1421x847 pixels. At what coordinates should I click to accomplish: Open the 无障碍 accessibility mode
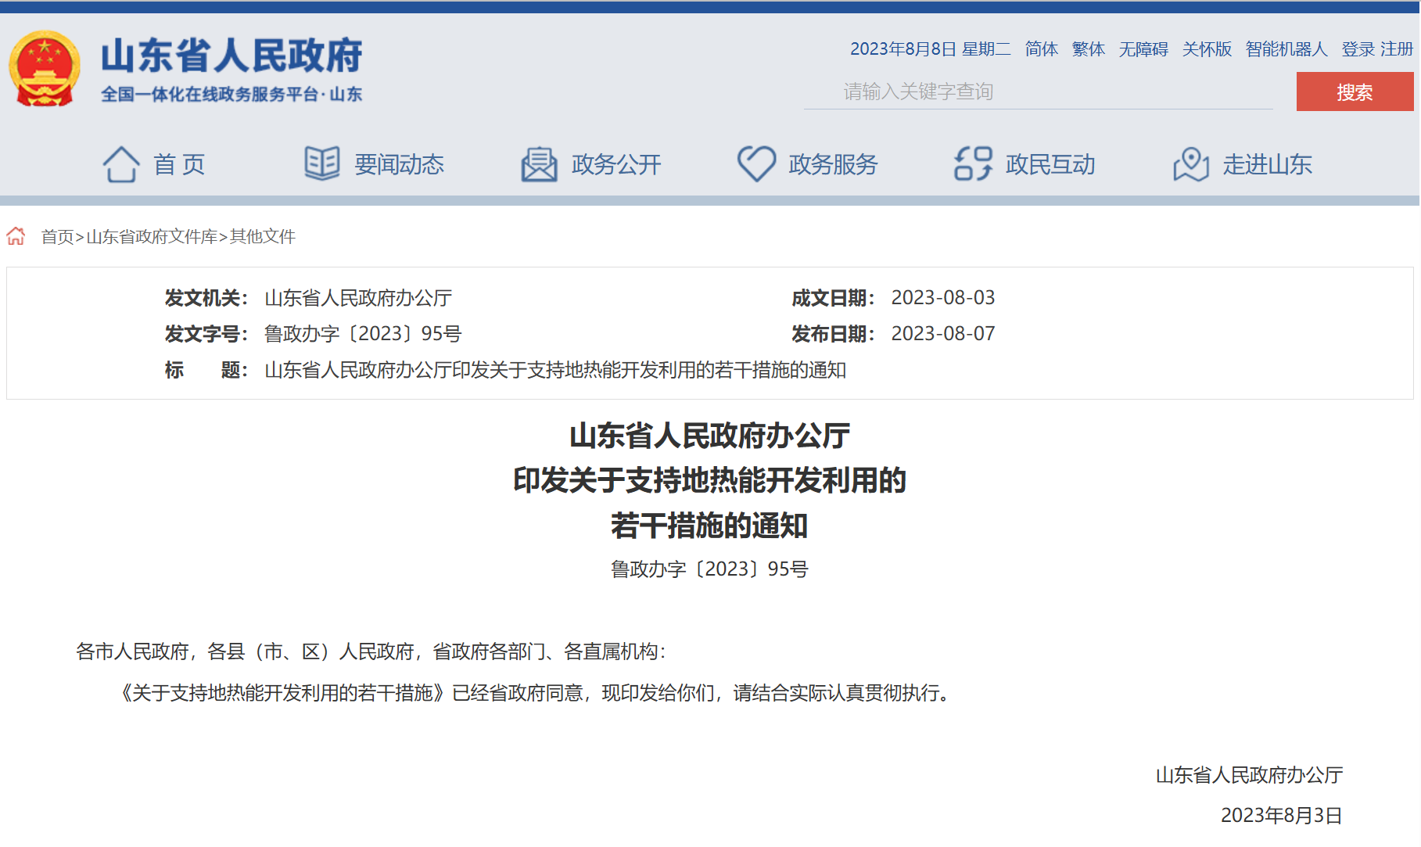pos(1143,49)
